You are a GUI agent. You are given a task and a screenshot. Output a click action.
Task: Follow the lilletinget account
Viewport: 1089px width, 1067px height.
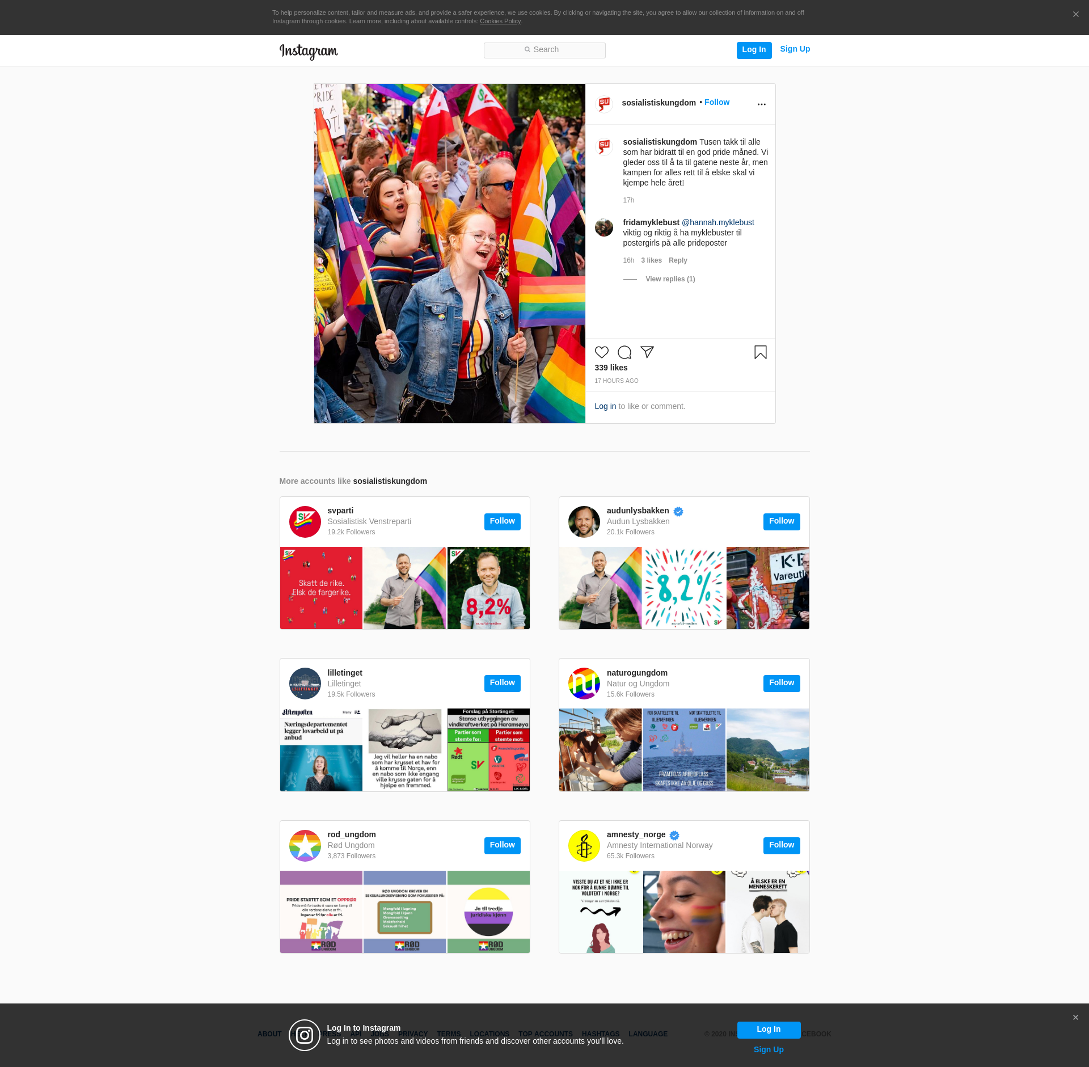pyautogui.click(x=503, y=684)
